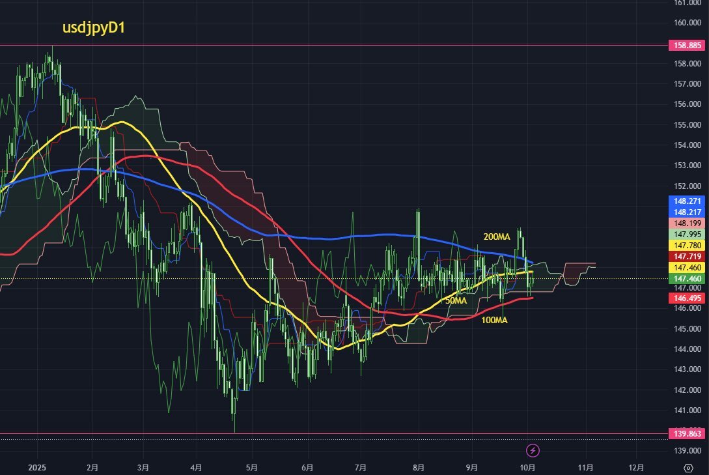Click the lightning bolt event icon near 10月
This screenshot has height=475, width=709.
point(533,451)
